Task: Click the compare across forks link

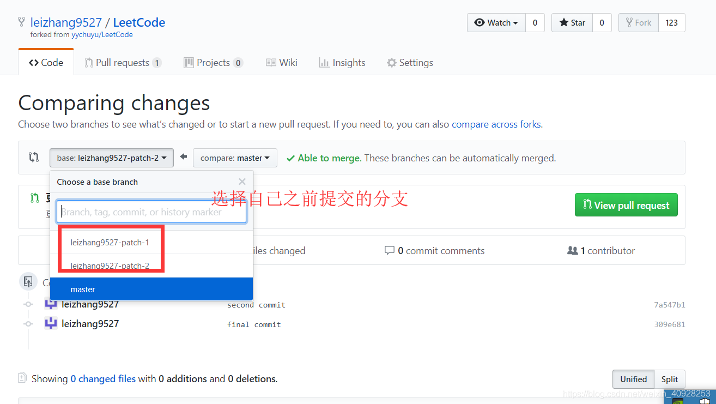Action: pyautogui.click(x=496, y=124)
